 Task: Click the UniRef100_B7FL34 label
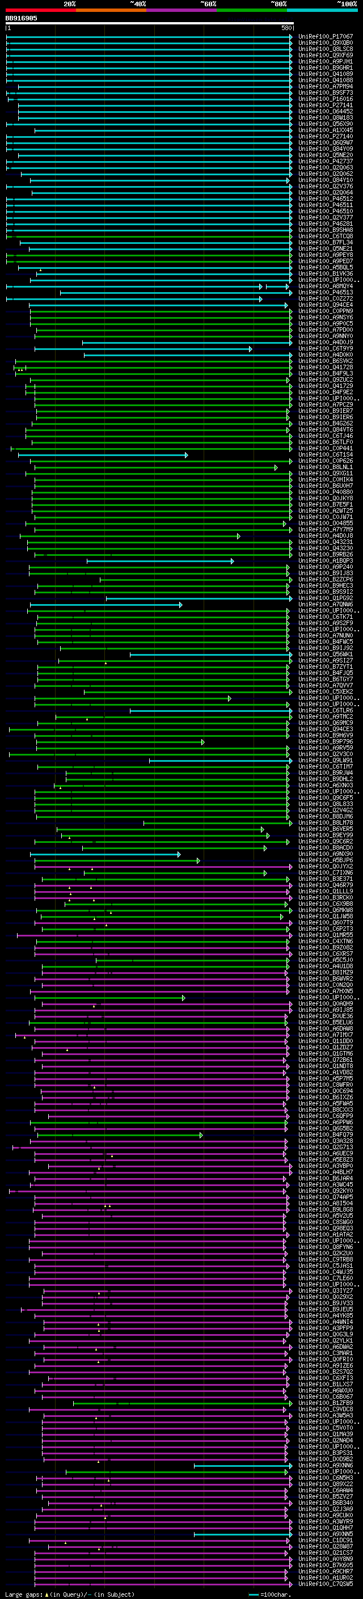click(x=325, y=243)
